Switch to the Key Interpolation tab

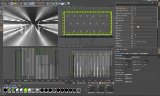143,53
